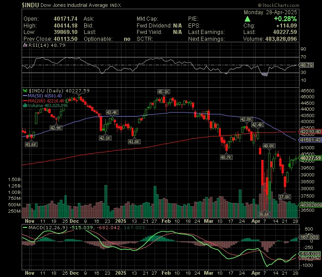Screen dimensions: 322x277
Task: Click the MACD -515.039 axis tag
Action: pyautogui.click(x=310, y=254)
